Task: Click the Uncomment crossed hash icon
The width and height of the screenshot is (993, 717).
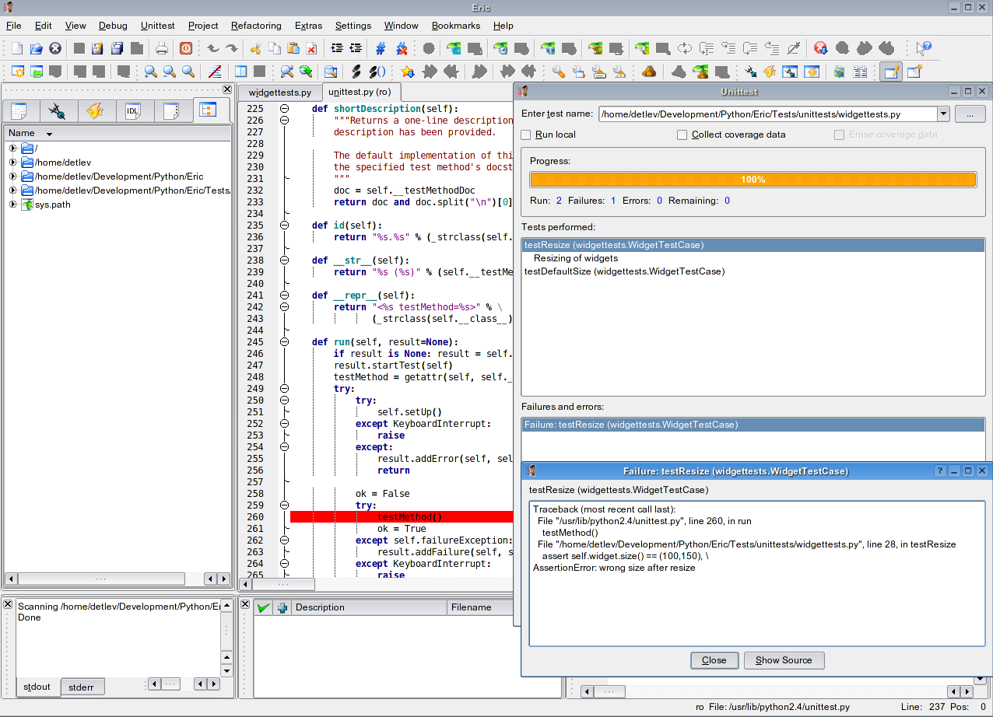Action: click(x=402, y=48)
